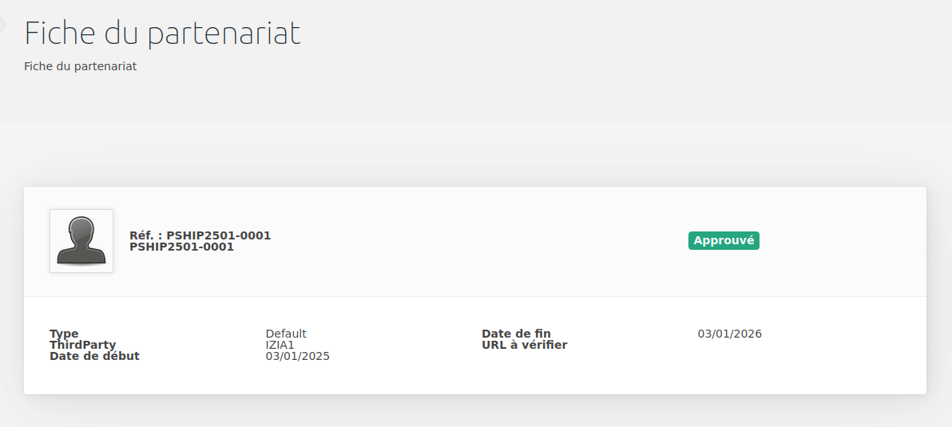Open the IZIA1 third party value
Viewport: 952px width, 427px height.
click(x=280, y=345)
